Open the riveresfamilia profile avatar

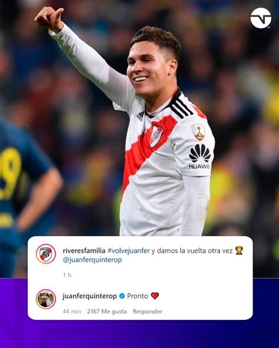[46, 254]
